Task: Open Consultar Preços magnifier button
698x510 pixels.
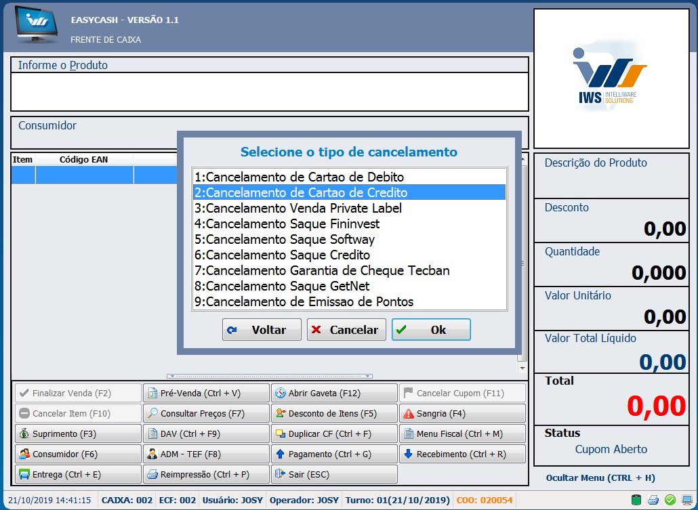Action: pos(206,413)
